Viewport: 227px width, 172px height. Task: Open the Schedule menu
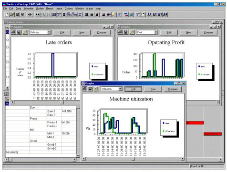pos(29,9)
